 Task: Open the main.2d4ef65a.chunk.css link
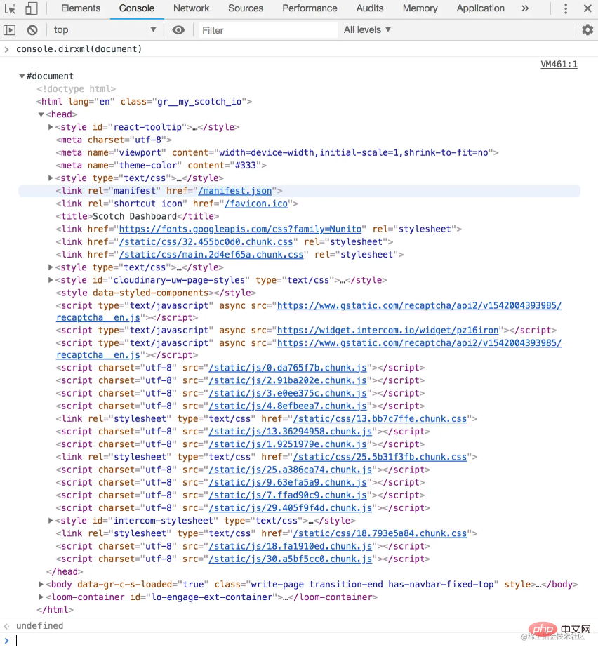211,255
